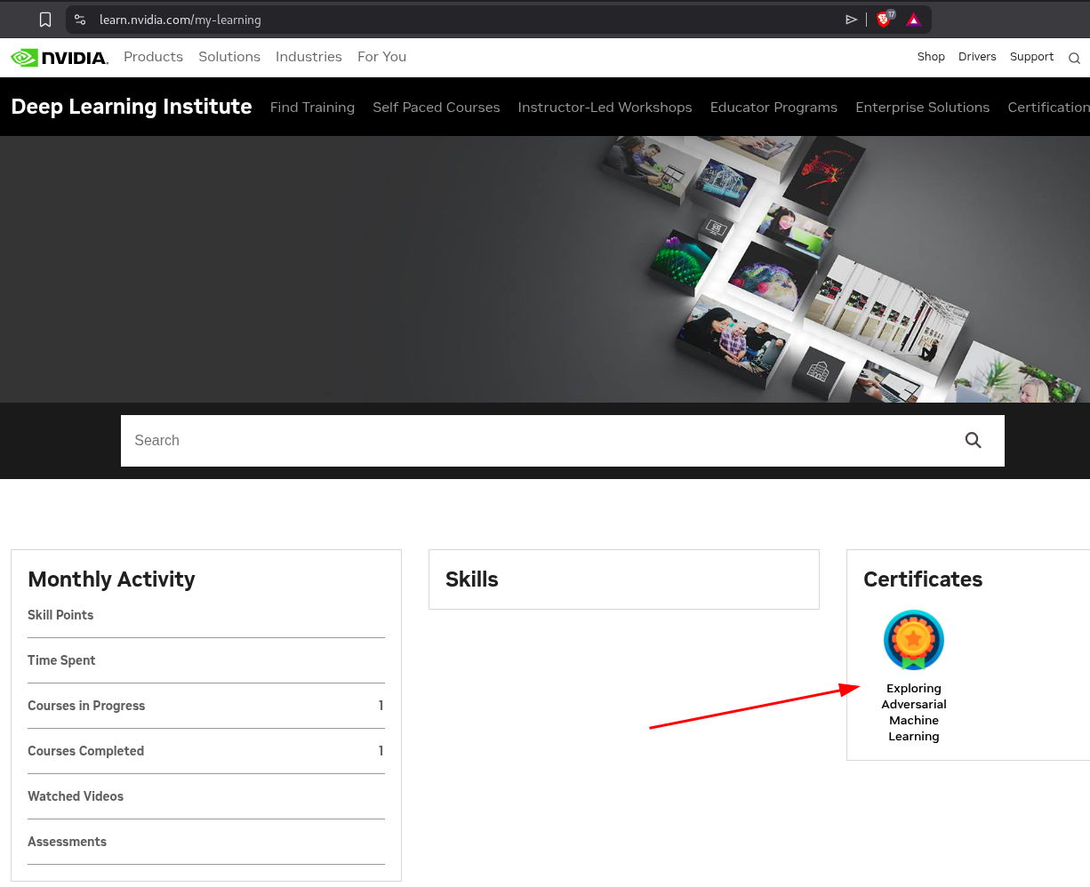Focus the Search input field
This screenshot has height=887, width=1090.
[x=533, y=441]
